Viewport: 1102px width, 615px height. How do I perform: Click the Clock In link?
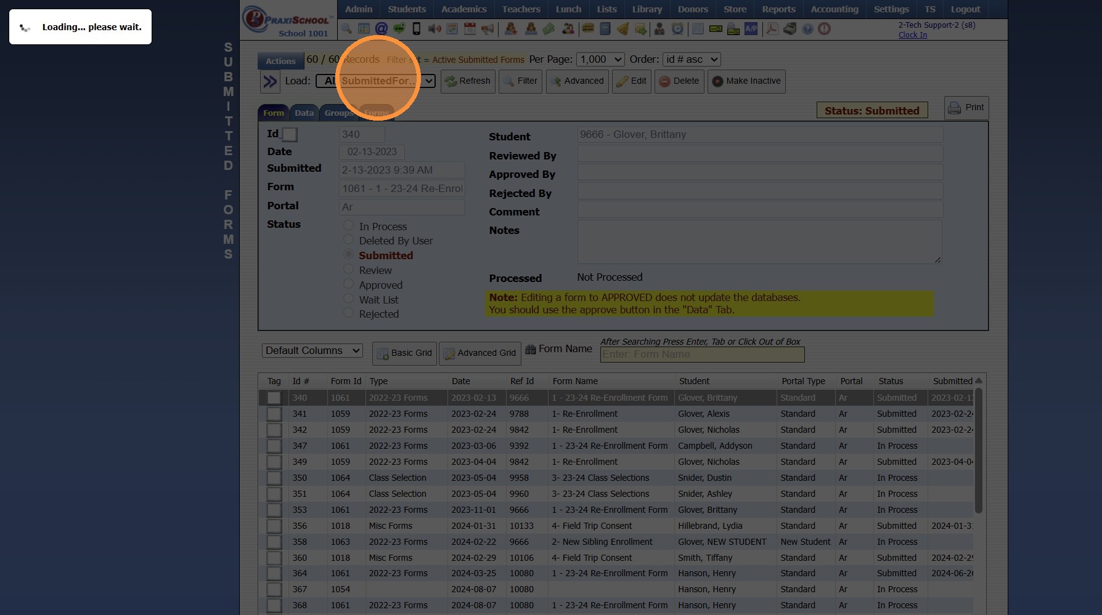[912, 35]
